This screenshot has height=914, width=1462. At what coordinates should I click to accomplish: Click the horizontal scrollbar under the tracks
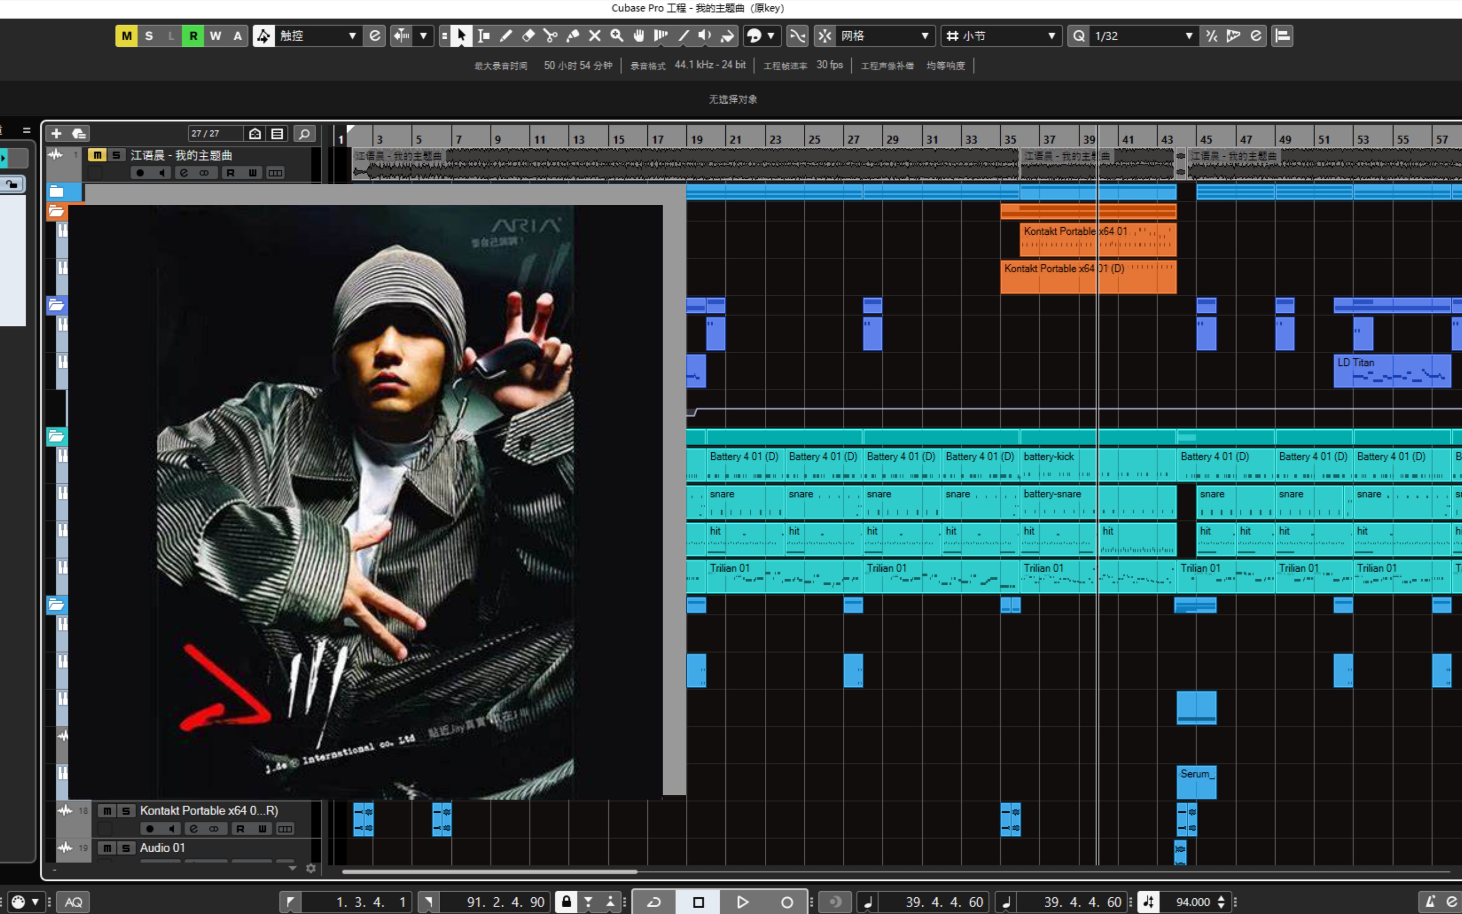pyautogui.click(x=490, y=872)
